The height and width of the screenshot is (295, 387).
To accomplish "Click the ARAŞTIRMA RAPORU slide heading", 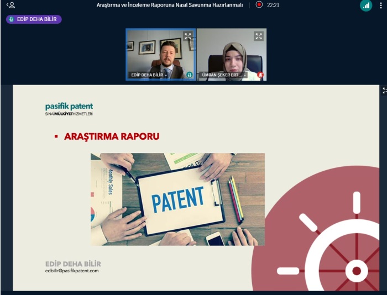I will click(112, 136).
